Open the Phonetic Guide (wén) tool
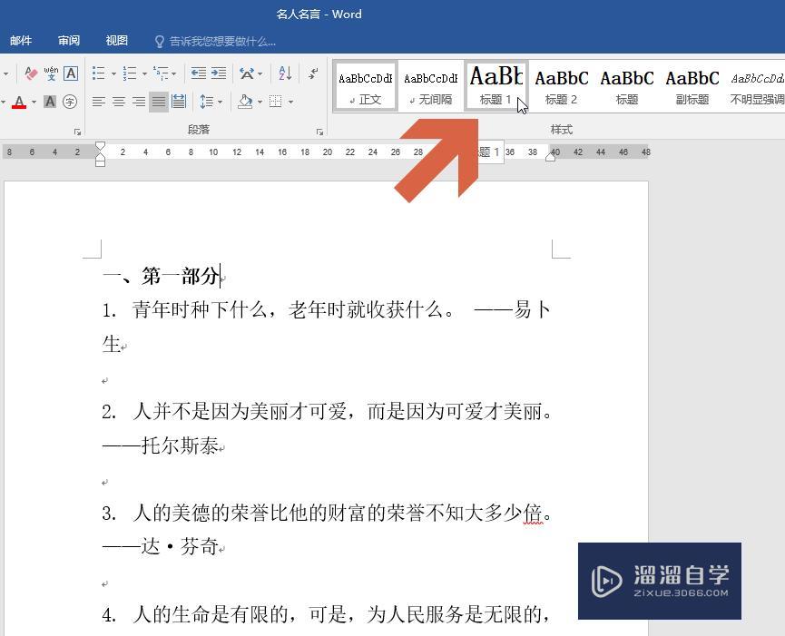785x636 pixels. (x=51, y=73)
